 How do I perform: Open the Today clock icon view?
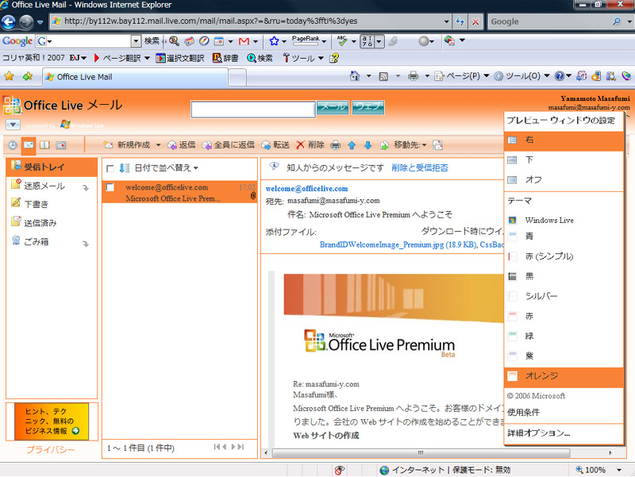click(x=13, y=145)
